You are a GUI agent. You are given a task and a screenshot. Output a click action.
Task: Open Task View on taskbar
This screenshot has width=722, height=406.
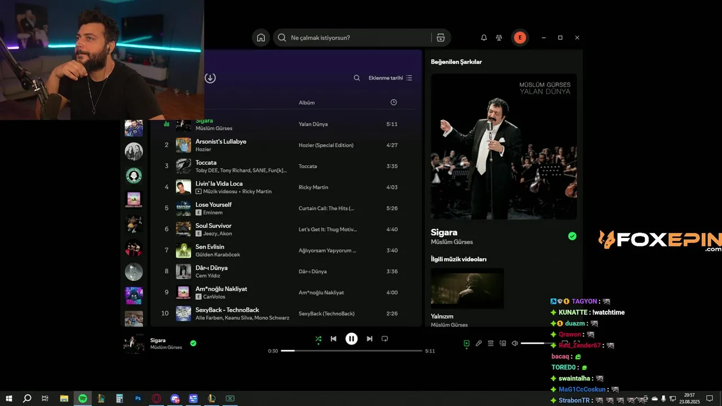click(45, 399)
